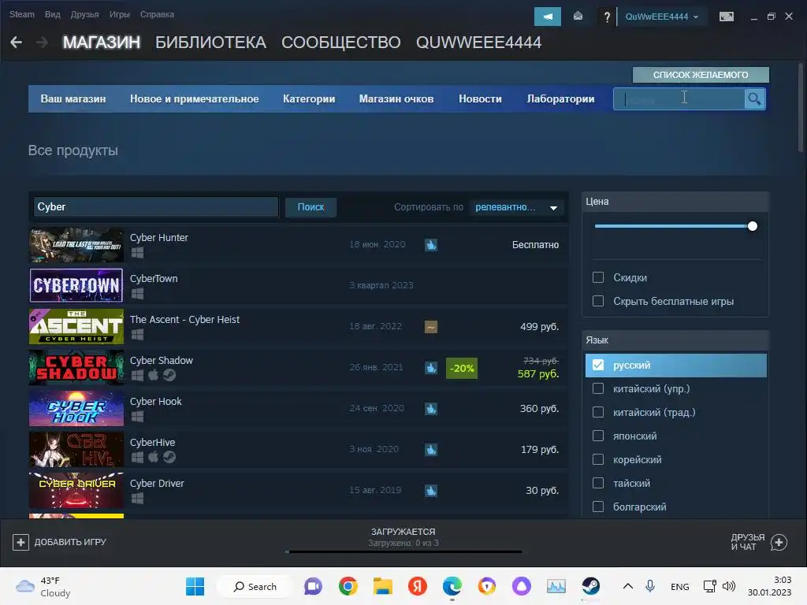This screenshot has width=807, height=605.
Task: Expand the Ваш магазин store menu
Action: 73,98
